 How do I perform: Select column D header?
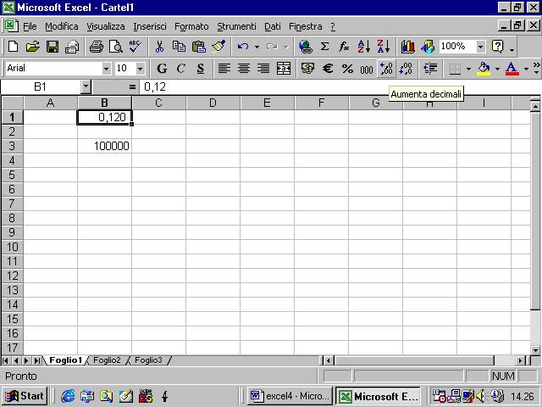(213, 103)
